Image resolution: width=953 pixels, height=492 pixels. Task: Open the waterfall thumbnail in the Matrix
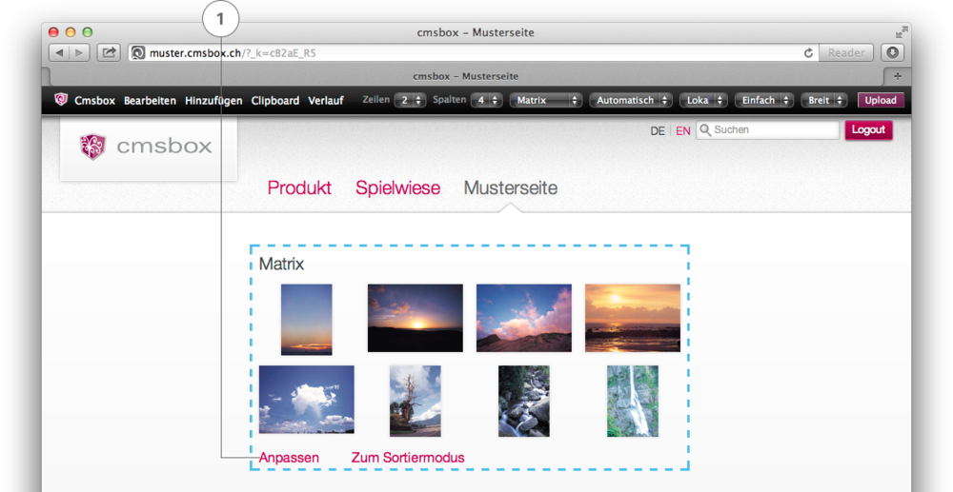(x=632, y=401)
